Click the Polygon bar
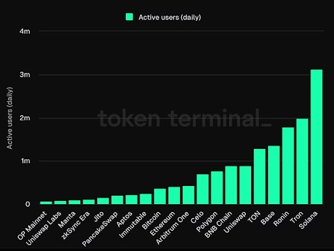The image size is (334, 251). (217, 188)
